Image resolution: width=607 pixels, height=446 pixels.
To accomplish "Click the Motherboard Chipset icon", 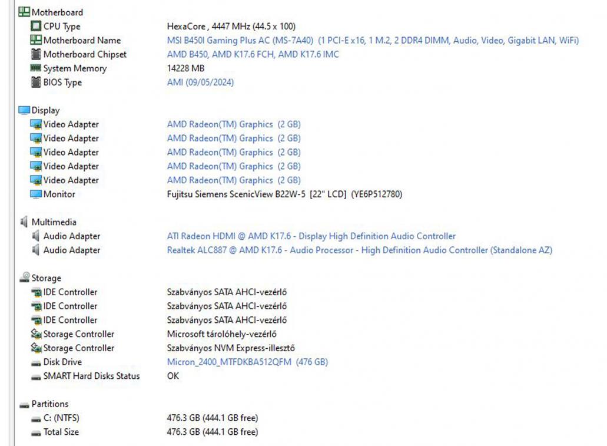I will tap(36, 54).
